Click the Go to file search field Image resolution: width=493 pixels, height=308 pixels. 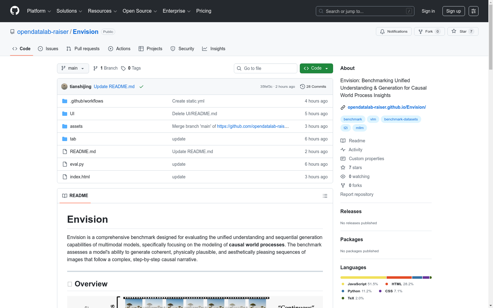[x=266, y=68]
